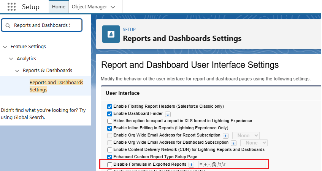Image resolution: width=322 pixels, height=171 pixels.
Task: Toggle Enable Floating Report Headers checkbox
Action: point(109,107)
